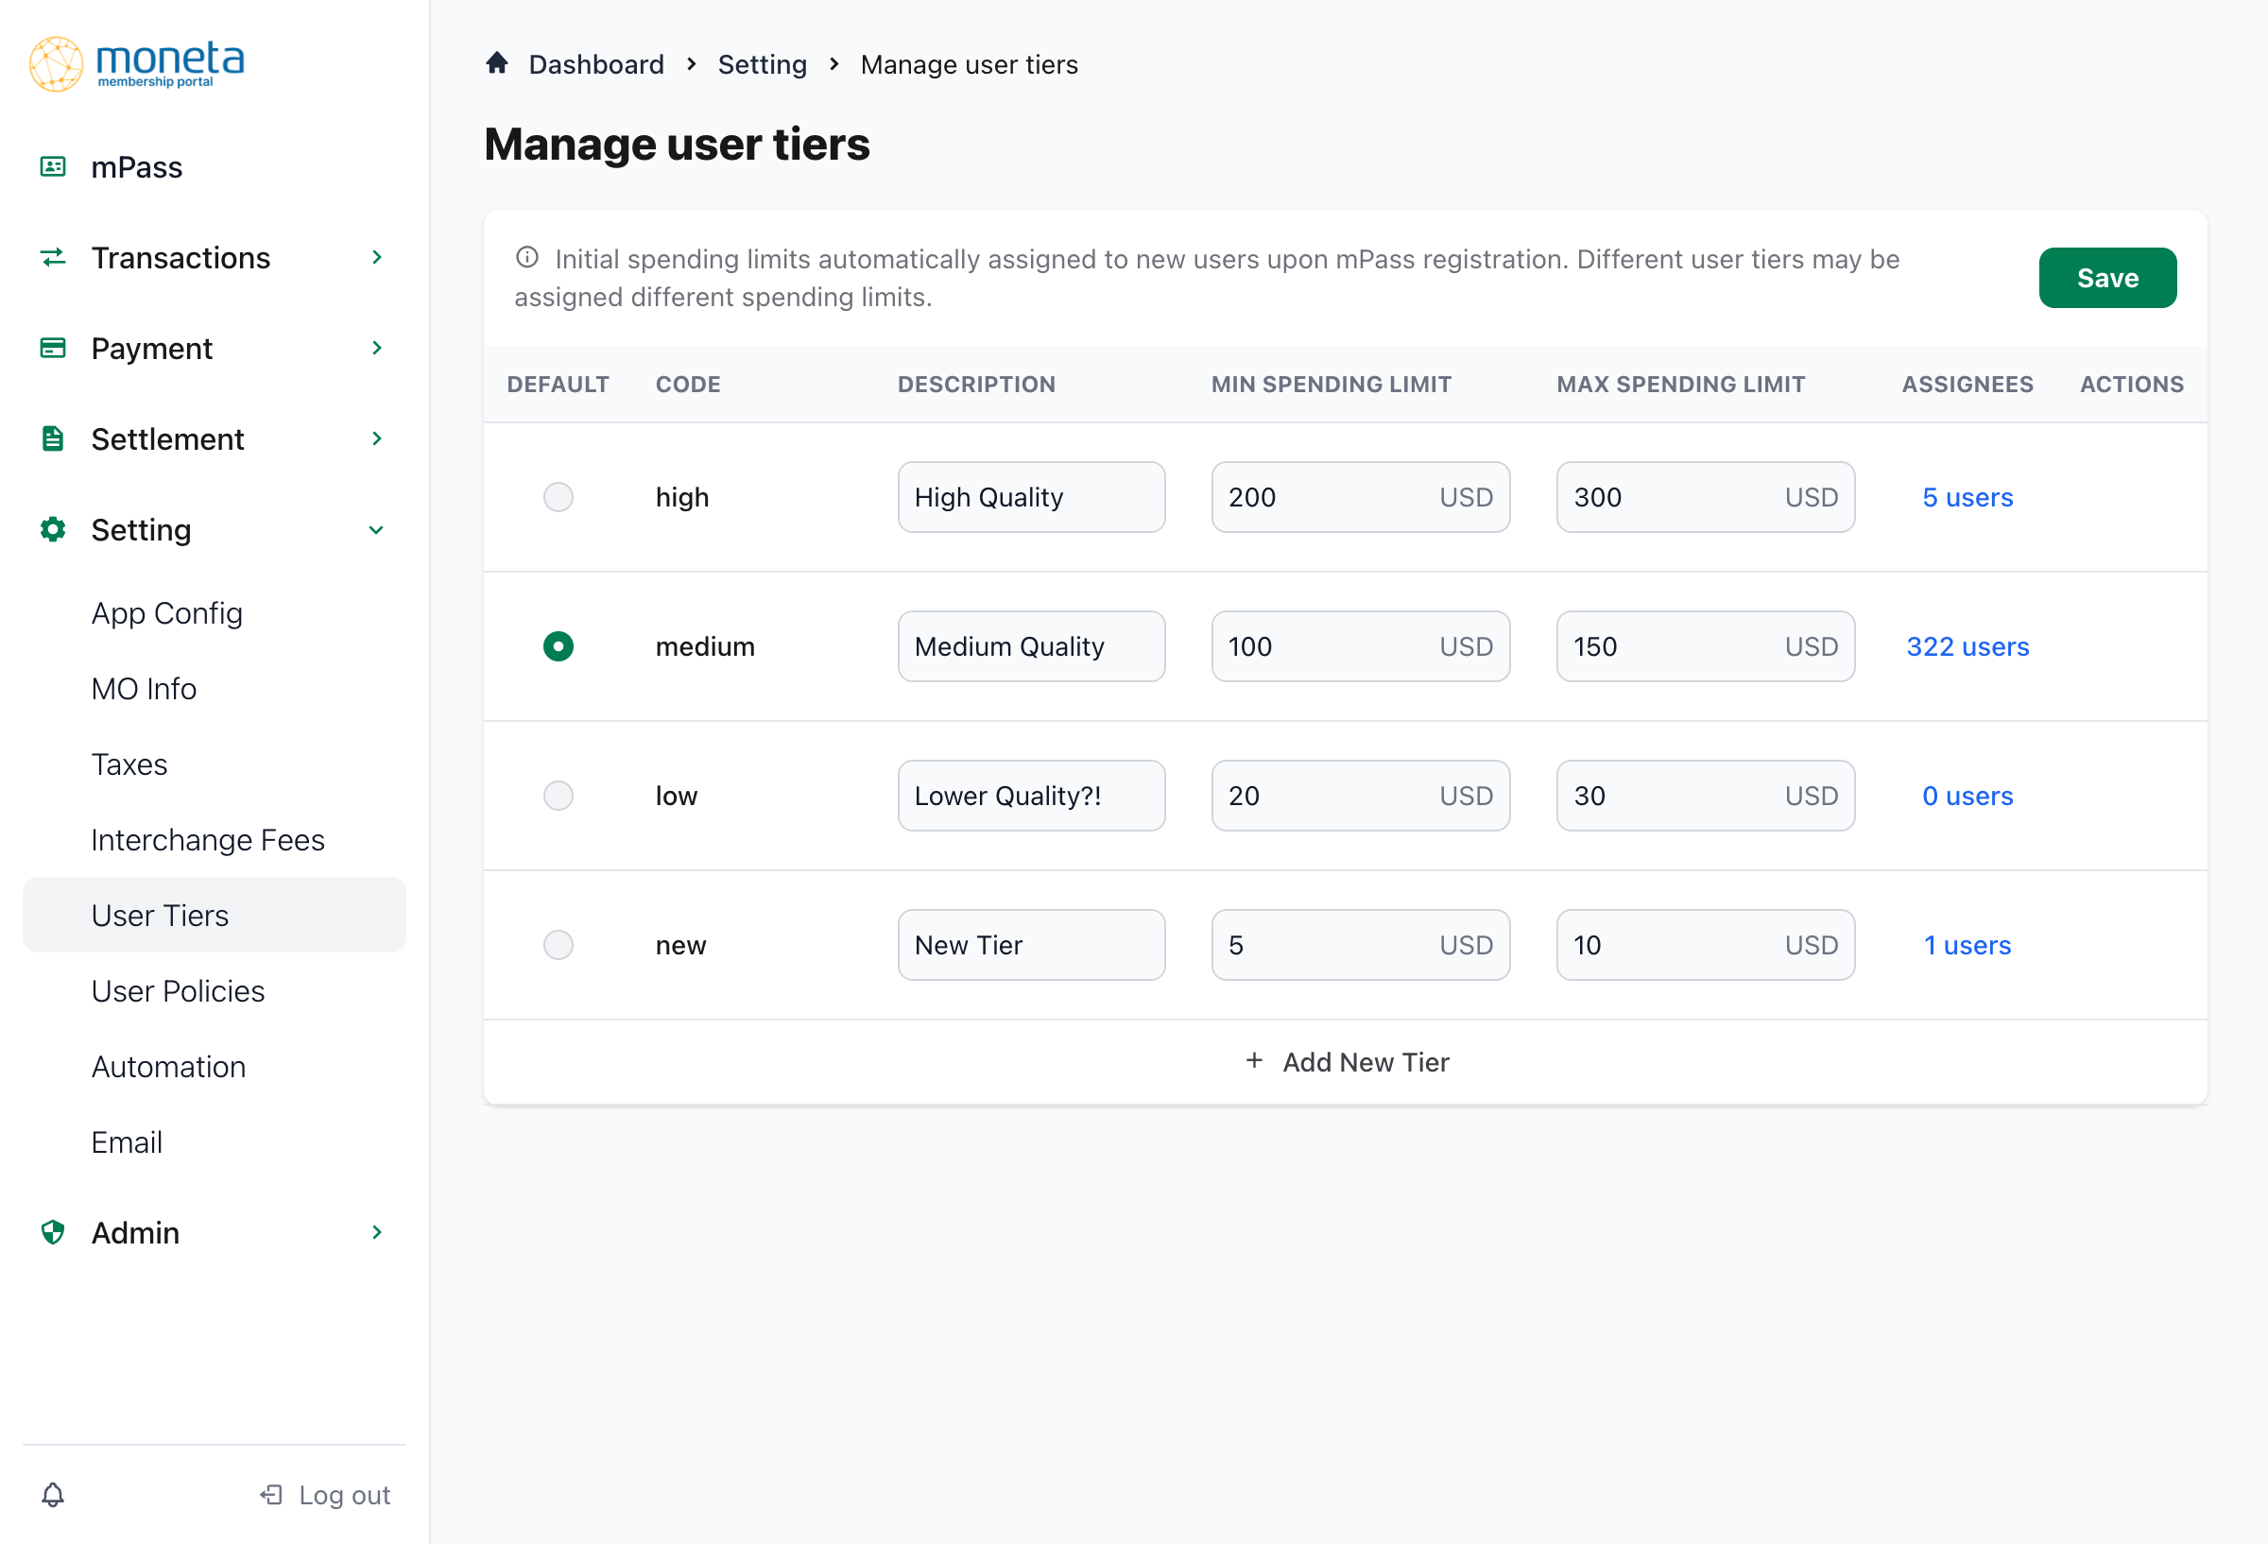
Task: Open the User Policies page
Action: tap(178, 990)
